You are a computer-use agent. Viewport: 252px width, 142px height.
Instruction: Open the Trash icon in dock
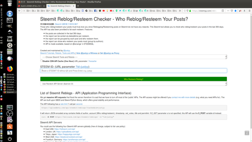(9, 3)
